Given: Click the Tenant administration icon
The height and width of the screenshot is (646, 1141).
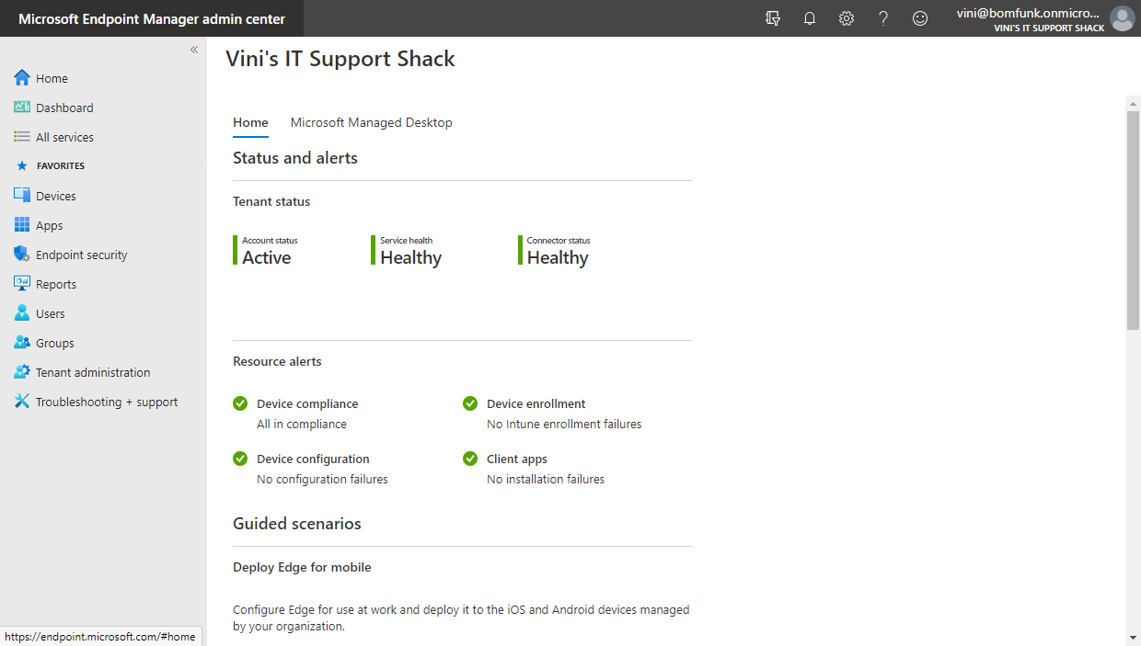Looking at the screenshot, I should (x=22, y=372).
